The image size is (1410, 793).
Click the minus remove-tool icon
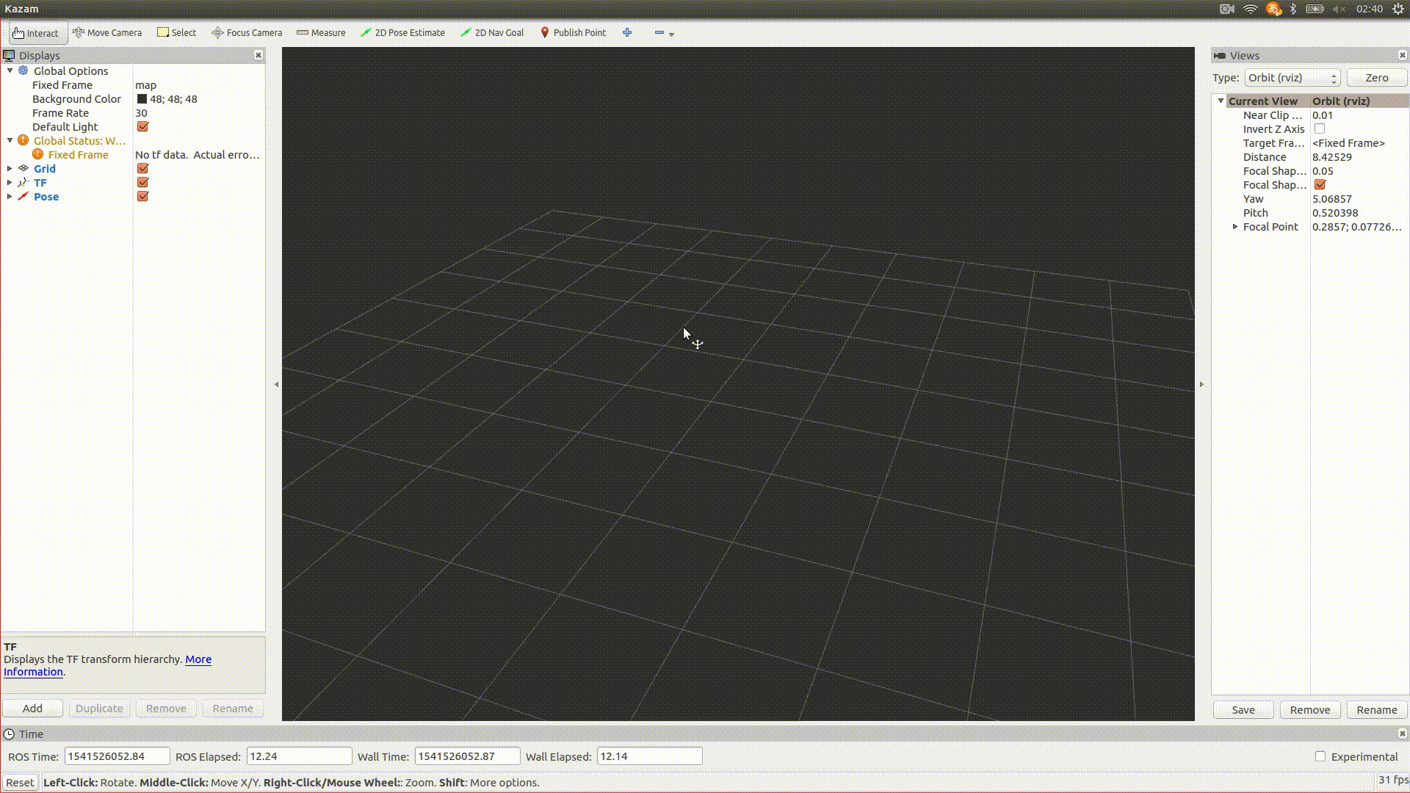coord(659,32)
